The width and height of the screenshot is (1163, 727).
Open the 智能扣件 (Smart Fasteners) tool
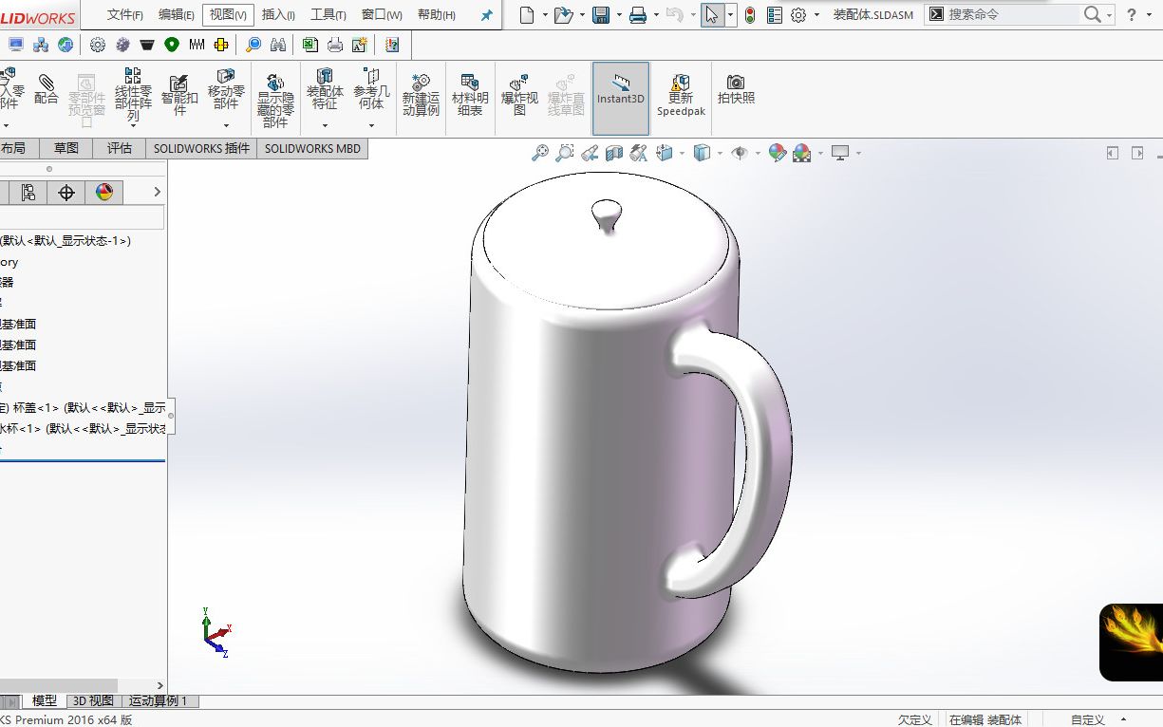click(179, 95)
